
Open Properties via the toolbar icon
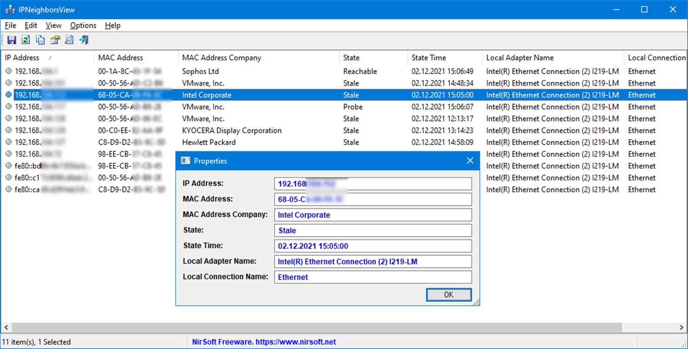pos(55,40)
